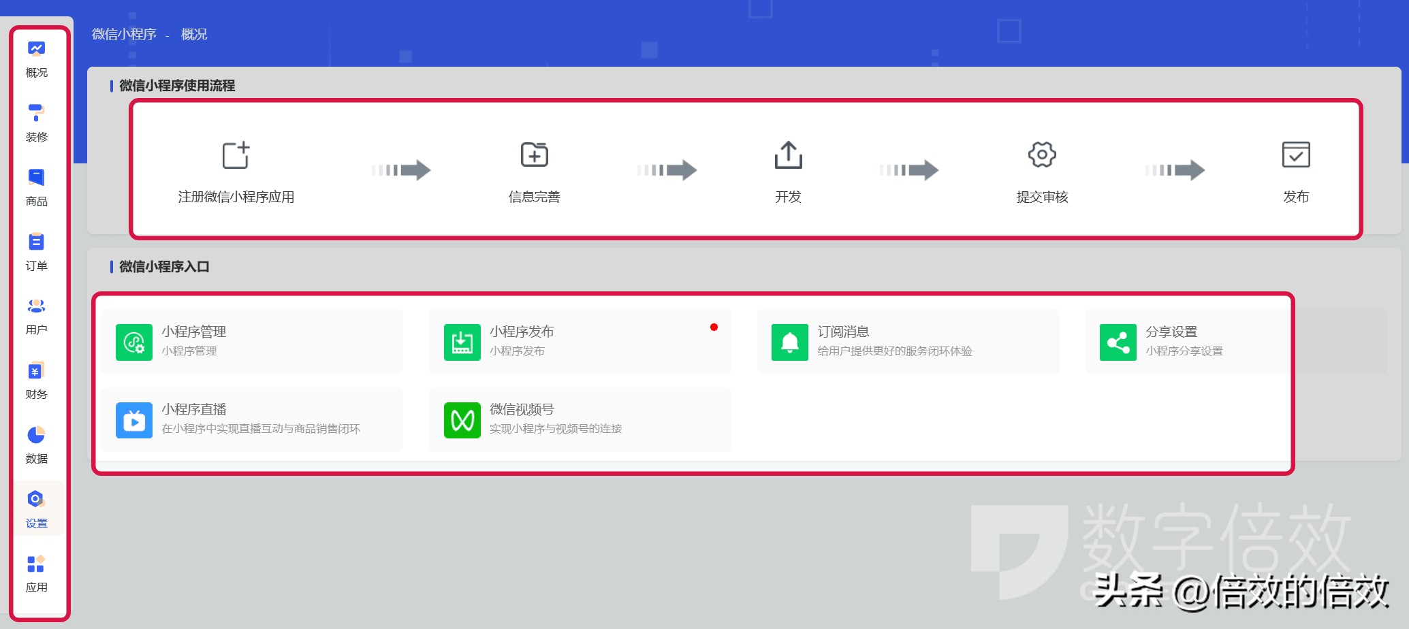Click the 概况 breadcrumb entry

193,34
